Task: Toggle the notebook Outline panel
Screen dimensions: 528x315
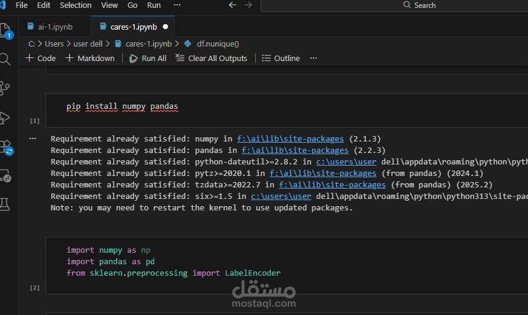Action: [x=281, y=58]
